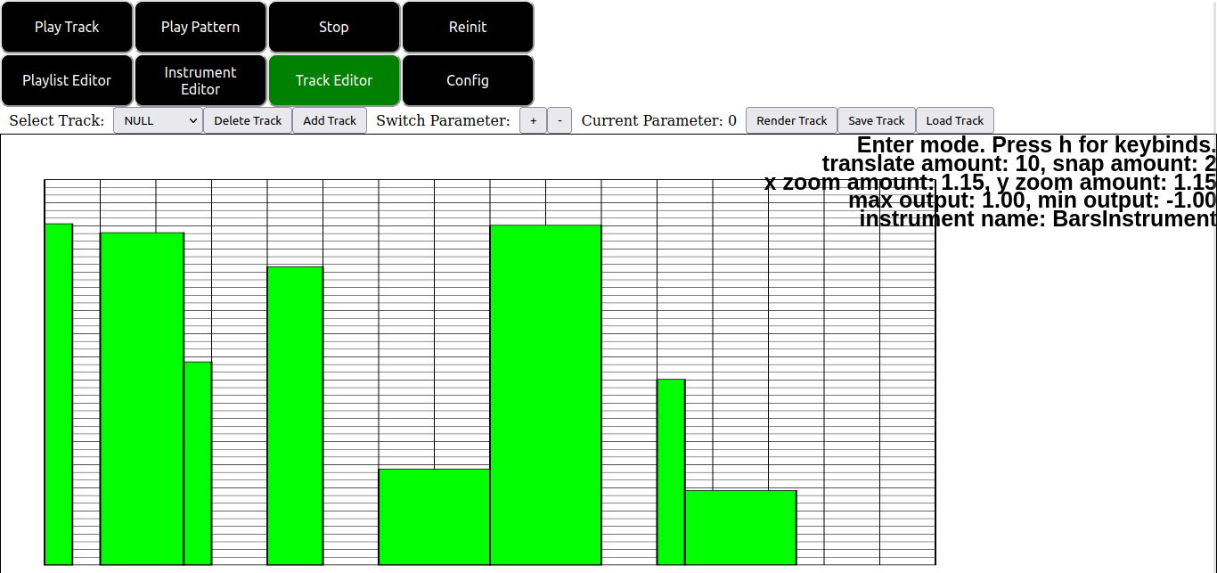This screenshot has height=573, width=1217.
Task: Click the Reinit button
Action: point(468,27)
